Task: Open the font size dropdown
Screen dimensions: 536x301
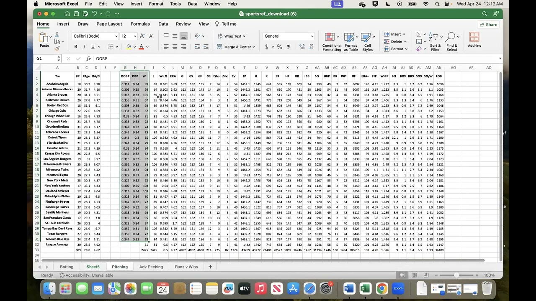Action: pyautogui.click(x=135, y=36)
